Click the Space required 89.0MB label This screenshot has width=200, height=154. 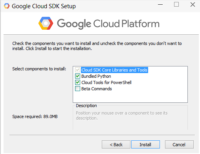click(35, 116)
